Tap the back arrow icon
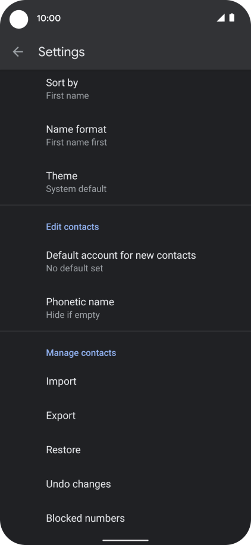The width and height of the screenshot is (251, 545). pos(18,52)
